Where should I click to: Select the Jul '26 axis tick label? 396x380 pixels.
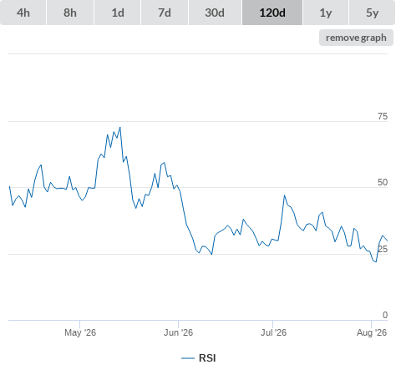tap(273, 332)
